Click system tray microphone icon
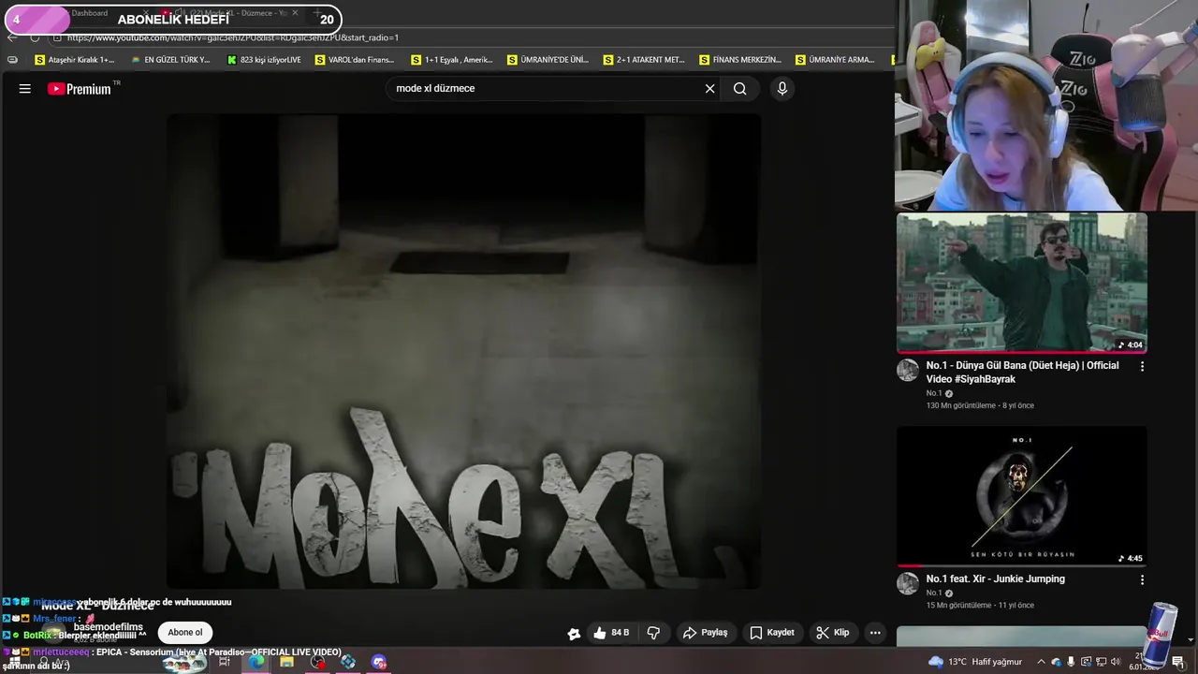Viewport: 1198px width, 674px height. tap(1071, 662)
